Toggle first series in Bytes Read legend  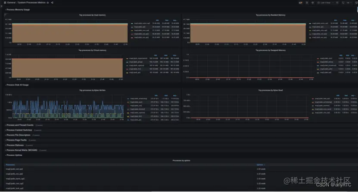322,99
